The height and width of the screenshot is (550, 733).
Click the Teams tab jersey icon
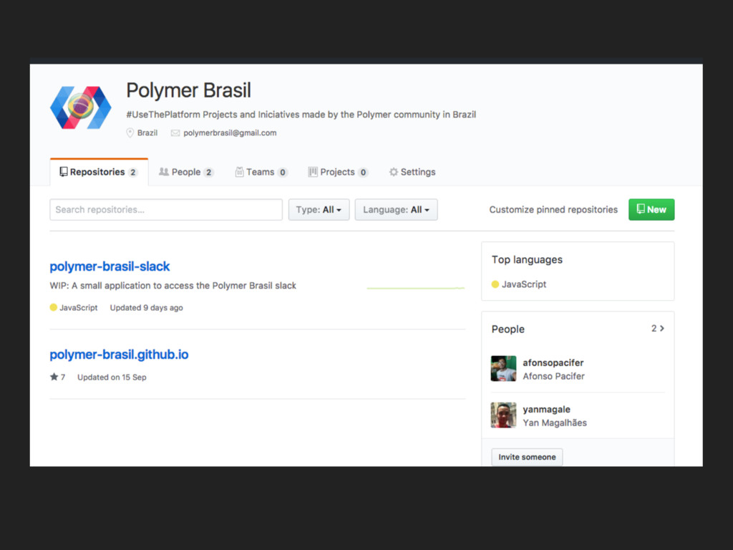click(x=239, y=172)
